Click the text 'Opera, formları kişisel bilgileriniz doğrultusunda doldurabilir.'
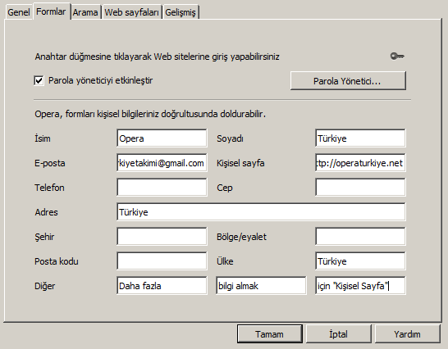This screenshot has width=448, height=349. click(x=150, y=114)
